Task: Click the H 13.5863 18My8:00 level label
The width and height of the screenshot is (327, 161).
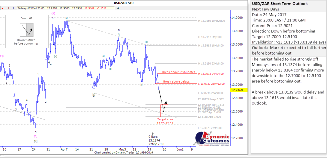Action: click(211, 45)
